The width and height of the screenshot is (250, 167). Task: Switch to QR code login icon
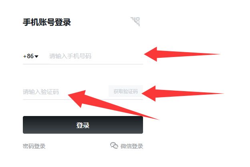tap(135, 22)
